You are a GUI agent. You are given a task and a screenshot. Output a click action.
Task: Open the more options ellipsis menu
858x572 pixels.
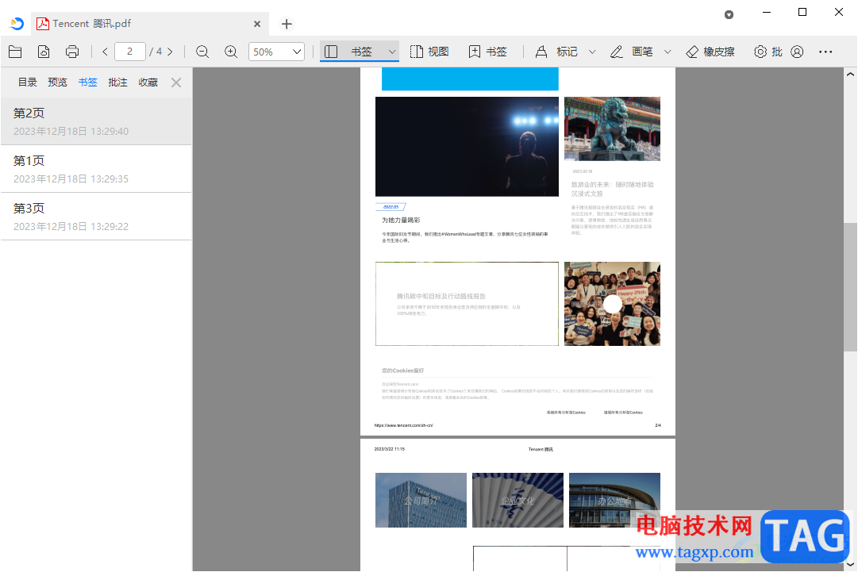(825, 52)
